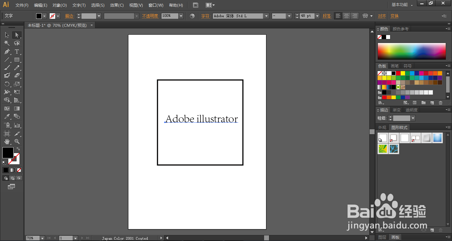Image resolution: width=452 pixels, height=241 pixels.
Task: Click the 段落 link
Action: click(x=327, y=16)
